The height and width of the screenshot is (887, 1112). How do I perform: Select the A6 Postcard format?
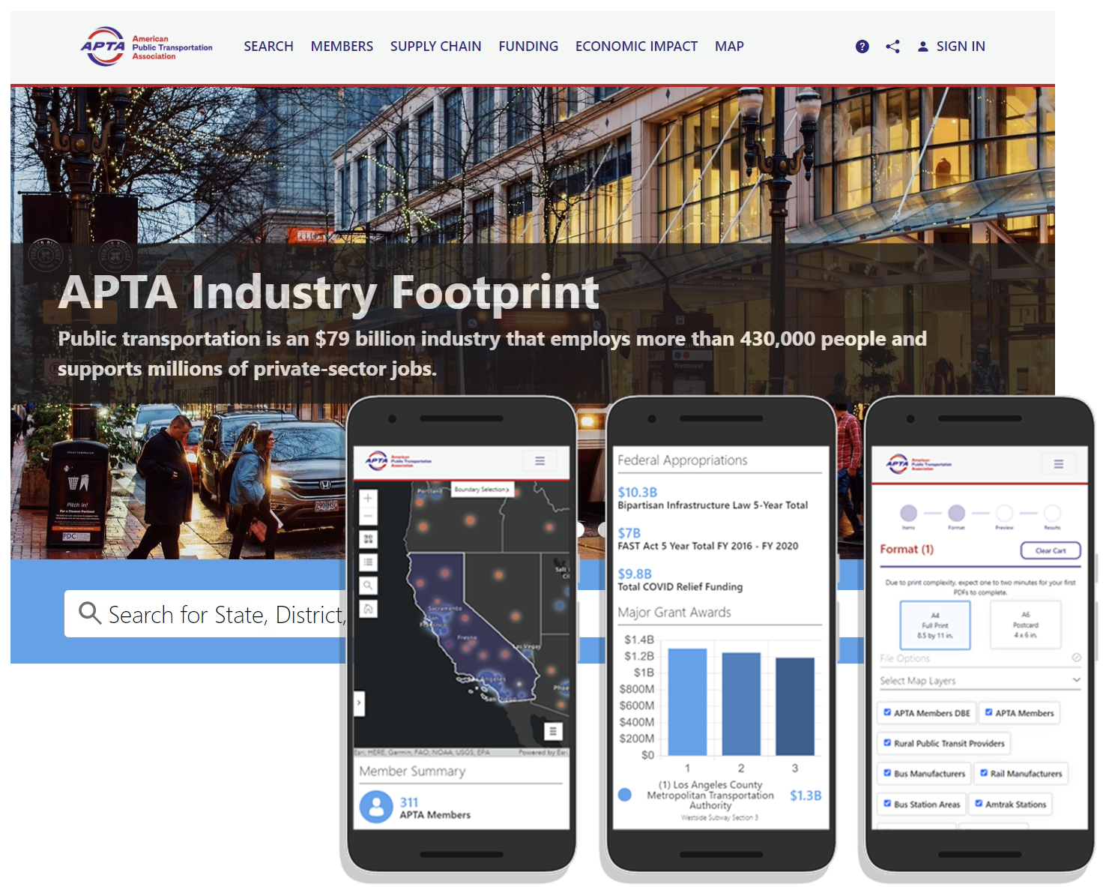pos(1026,625)
